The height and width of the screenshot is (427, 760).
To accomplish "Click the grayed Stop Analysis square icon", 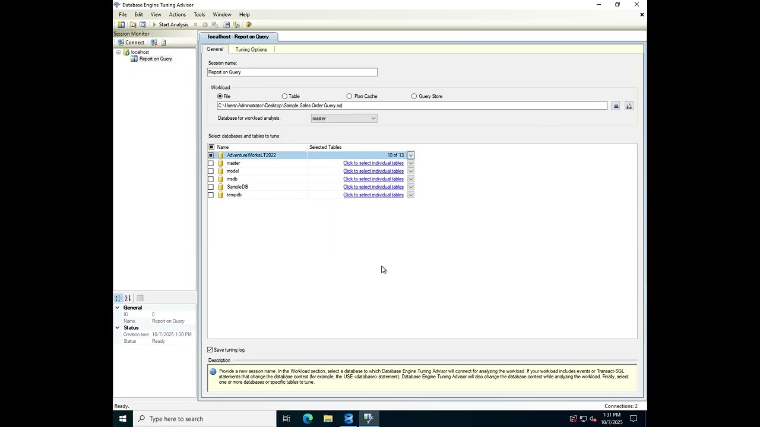I will pos(195,25).
